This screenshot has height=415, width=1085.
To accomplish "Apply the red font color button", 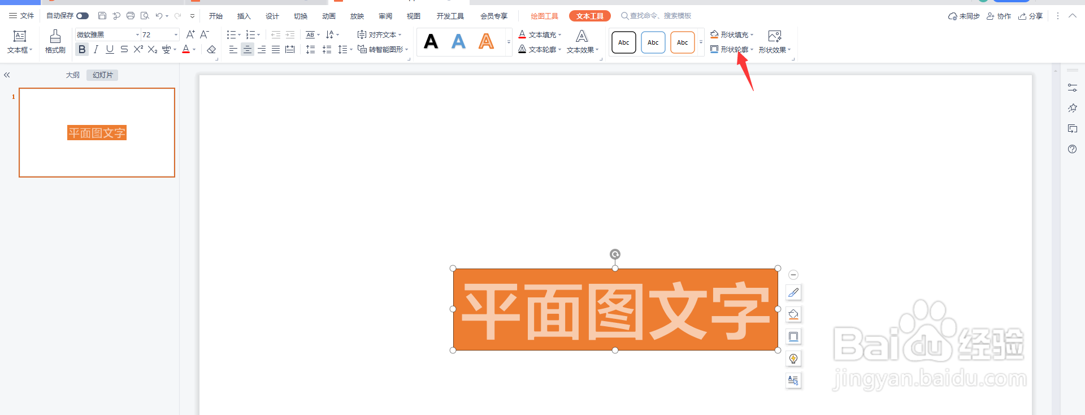I will pos(186,50).
